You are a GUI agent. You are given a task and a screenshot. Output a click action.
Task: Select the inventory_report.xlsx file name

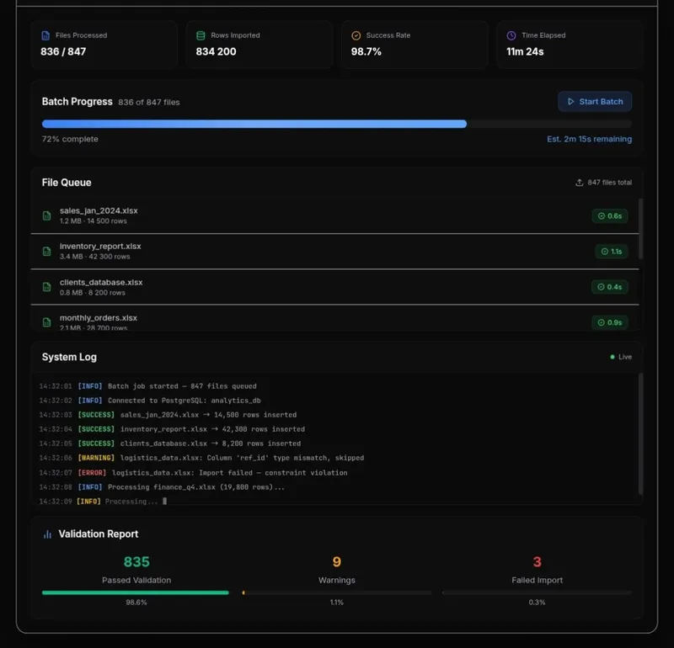pos(100,246)
